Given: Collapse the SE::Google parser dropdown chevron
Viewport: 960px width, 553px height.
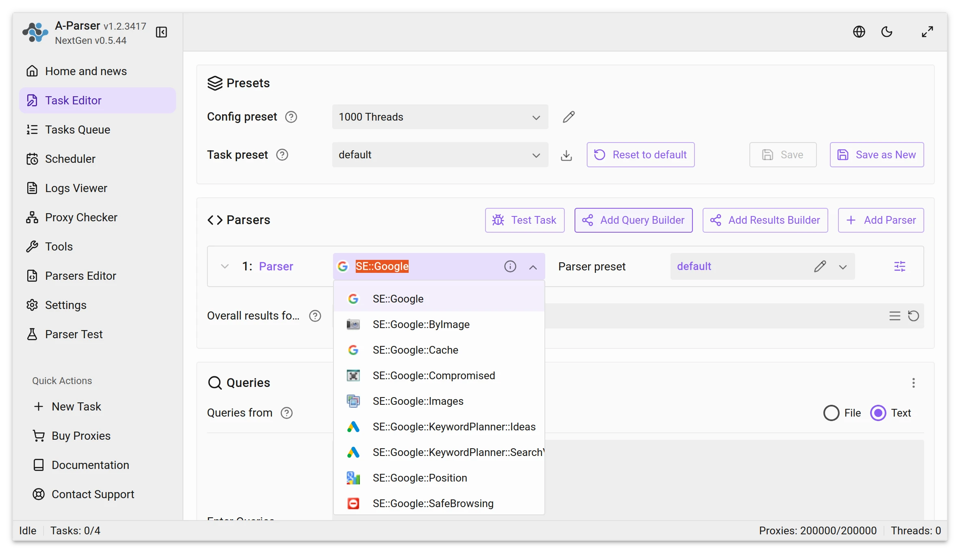Looking at the screenshot, I should (x=533, y=267).
